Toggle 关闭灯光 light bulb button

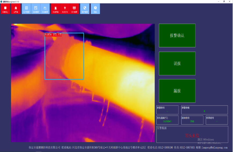pos(65,9)
